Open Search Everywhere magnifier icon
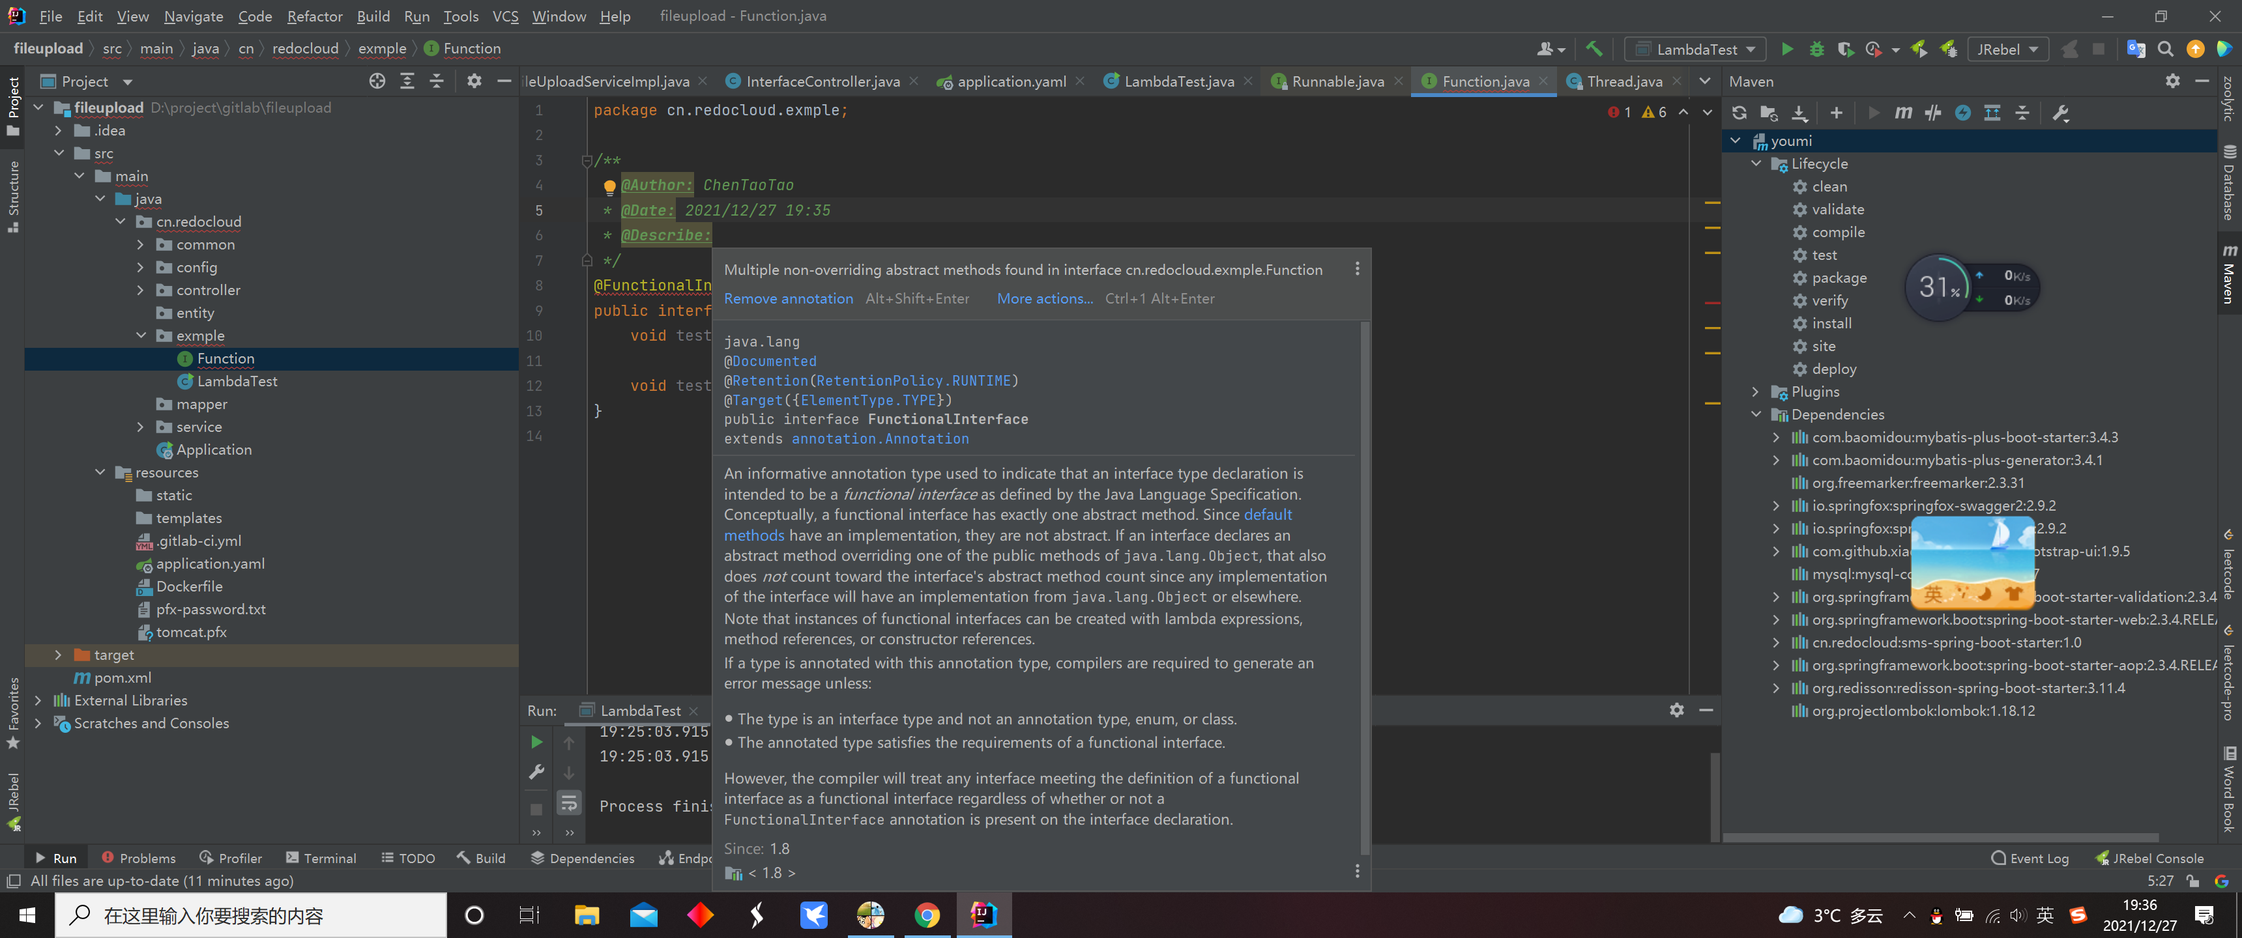 pyautogui.click(x=2165, y=50)
